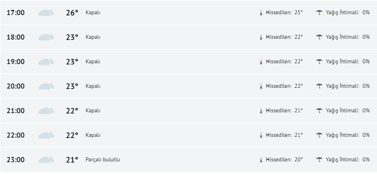This screenshot has height=174, width=377.
Task: Click the thermometer icon in the 18:00 row
Action: coord(261,37)
